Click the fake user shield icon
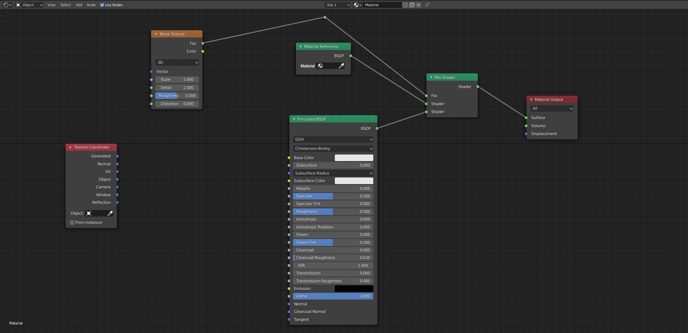 (405, 5)
